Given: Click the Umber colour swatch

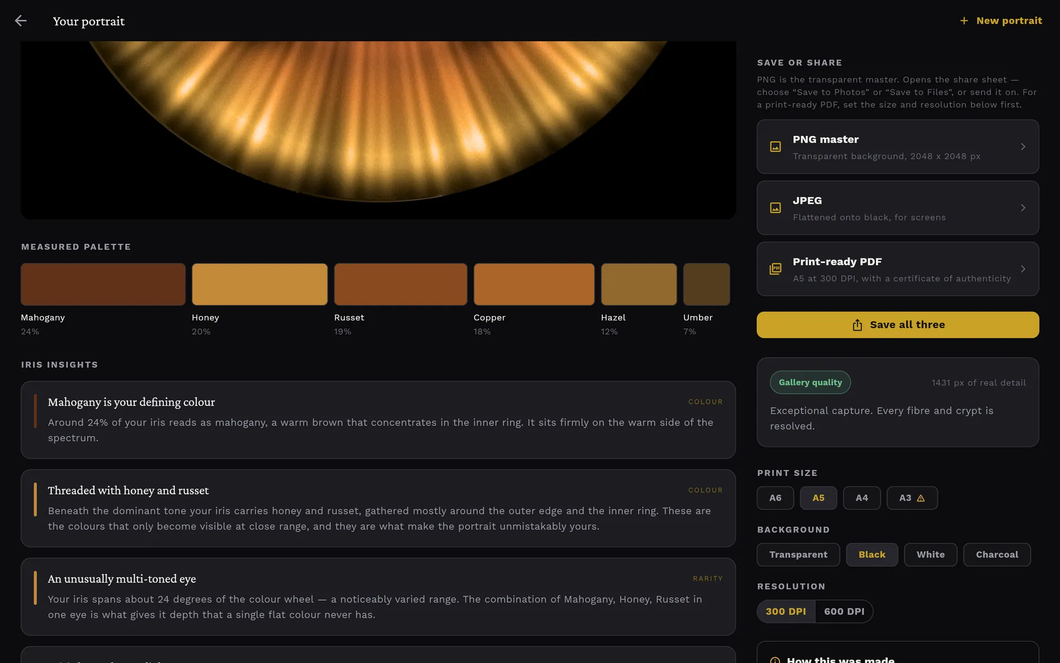Looking at the screenshot, I should tap(706, 284).
